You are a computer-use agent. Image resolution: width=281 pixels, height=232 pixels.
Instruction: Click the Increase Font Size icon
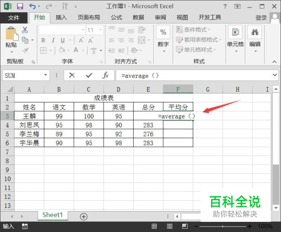coord(81,40)
